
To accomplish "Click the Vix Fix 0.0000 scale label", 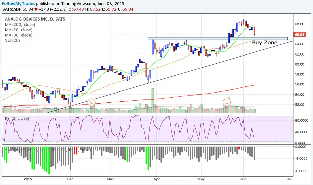I will (301, 147).
